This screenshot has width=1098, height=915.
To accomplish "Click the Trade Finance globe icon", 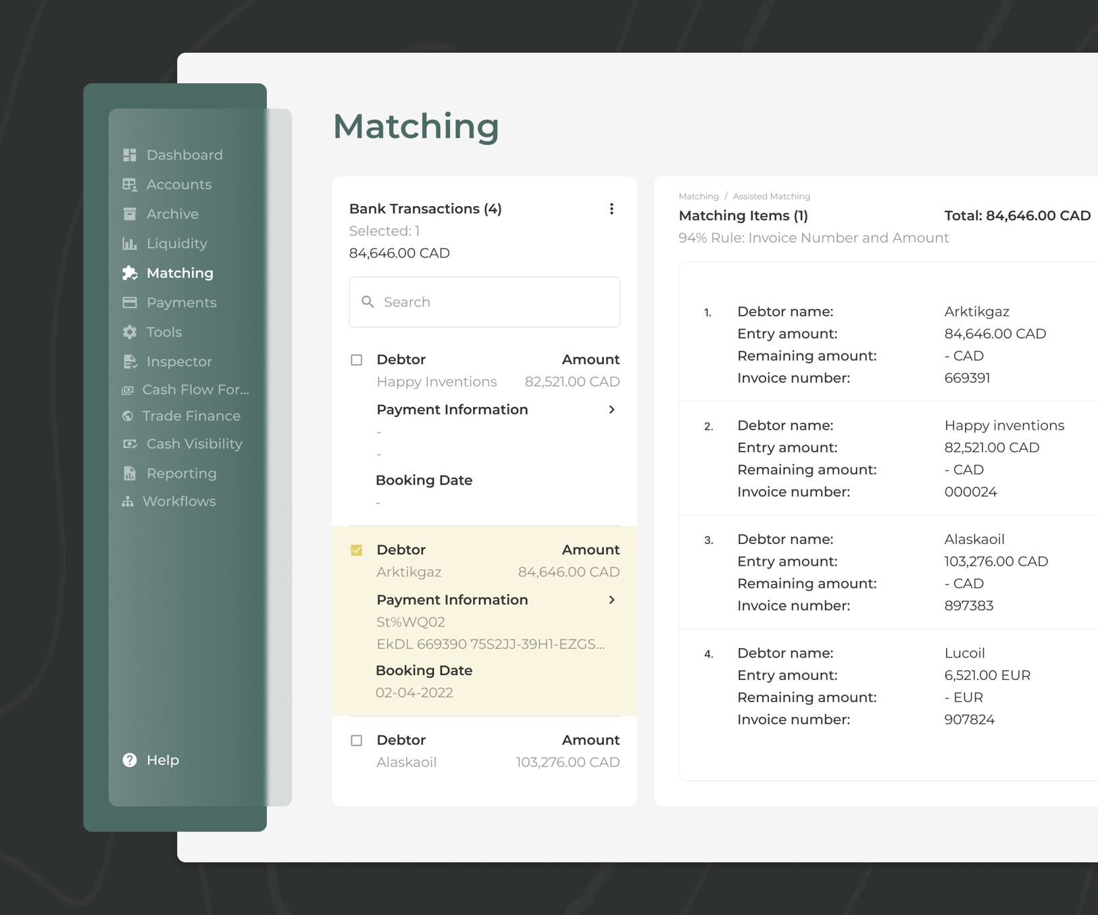I will [128, 416].
